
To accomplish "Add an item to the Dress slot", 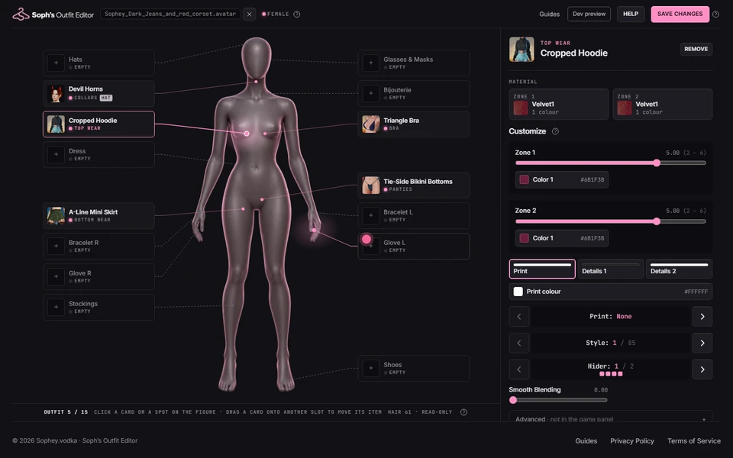I will point(56,154).
